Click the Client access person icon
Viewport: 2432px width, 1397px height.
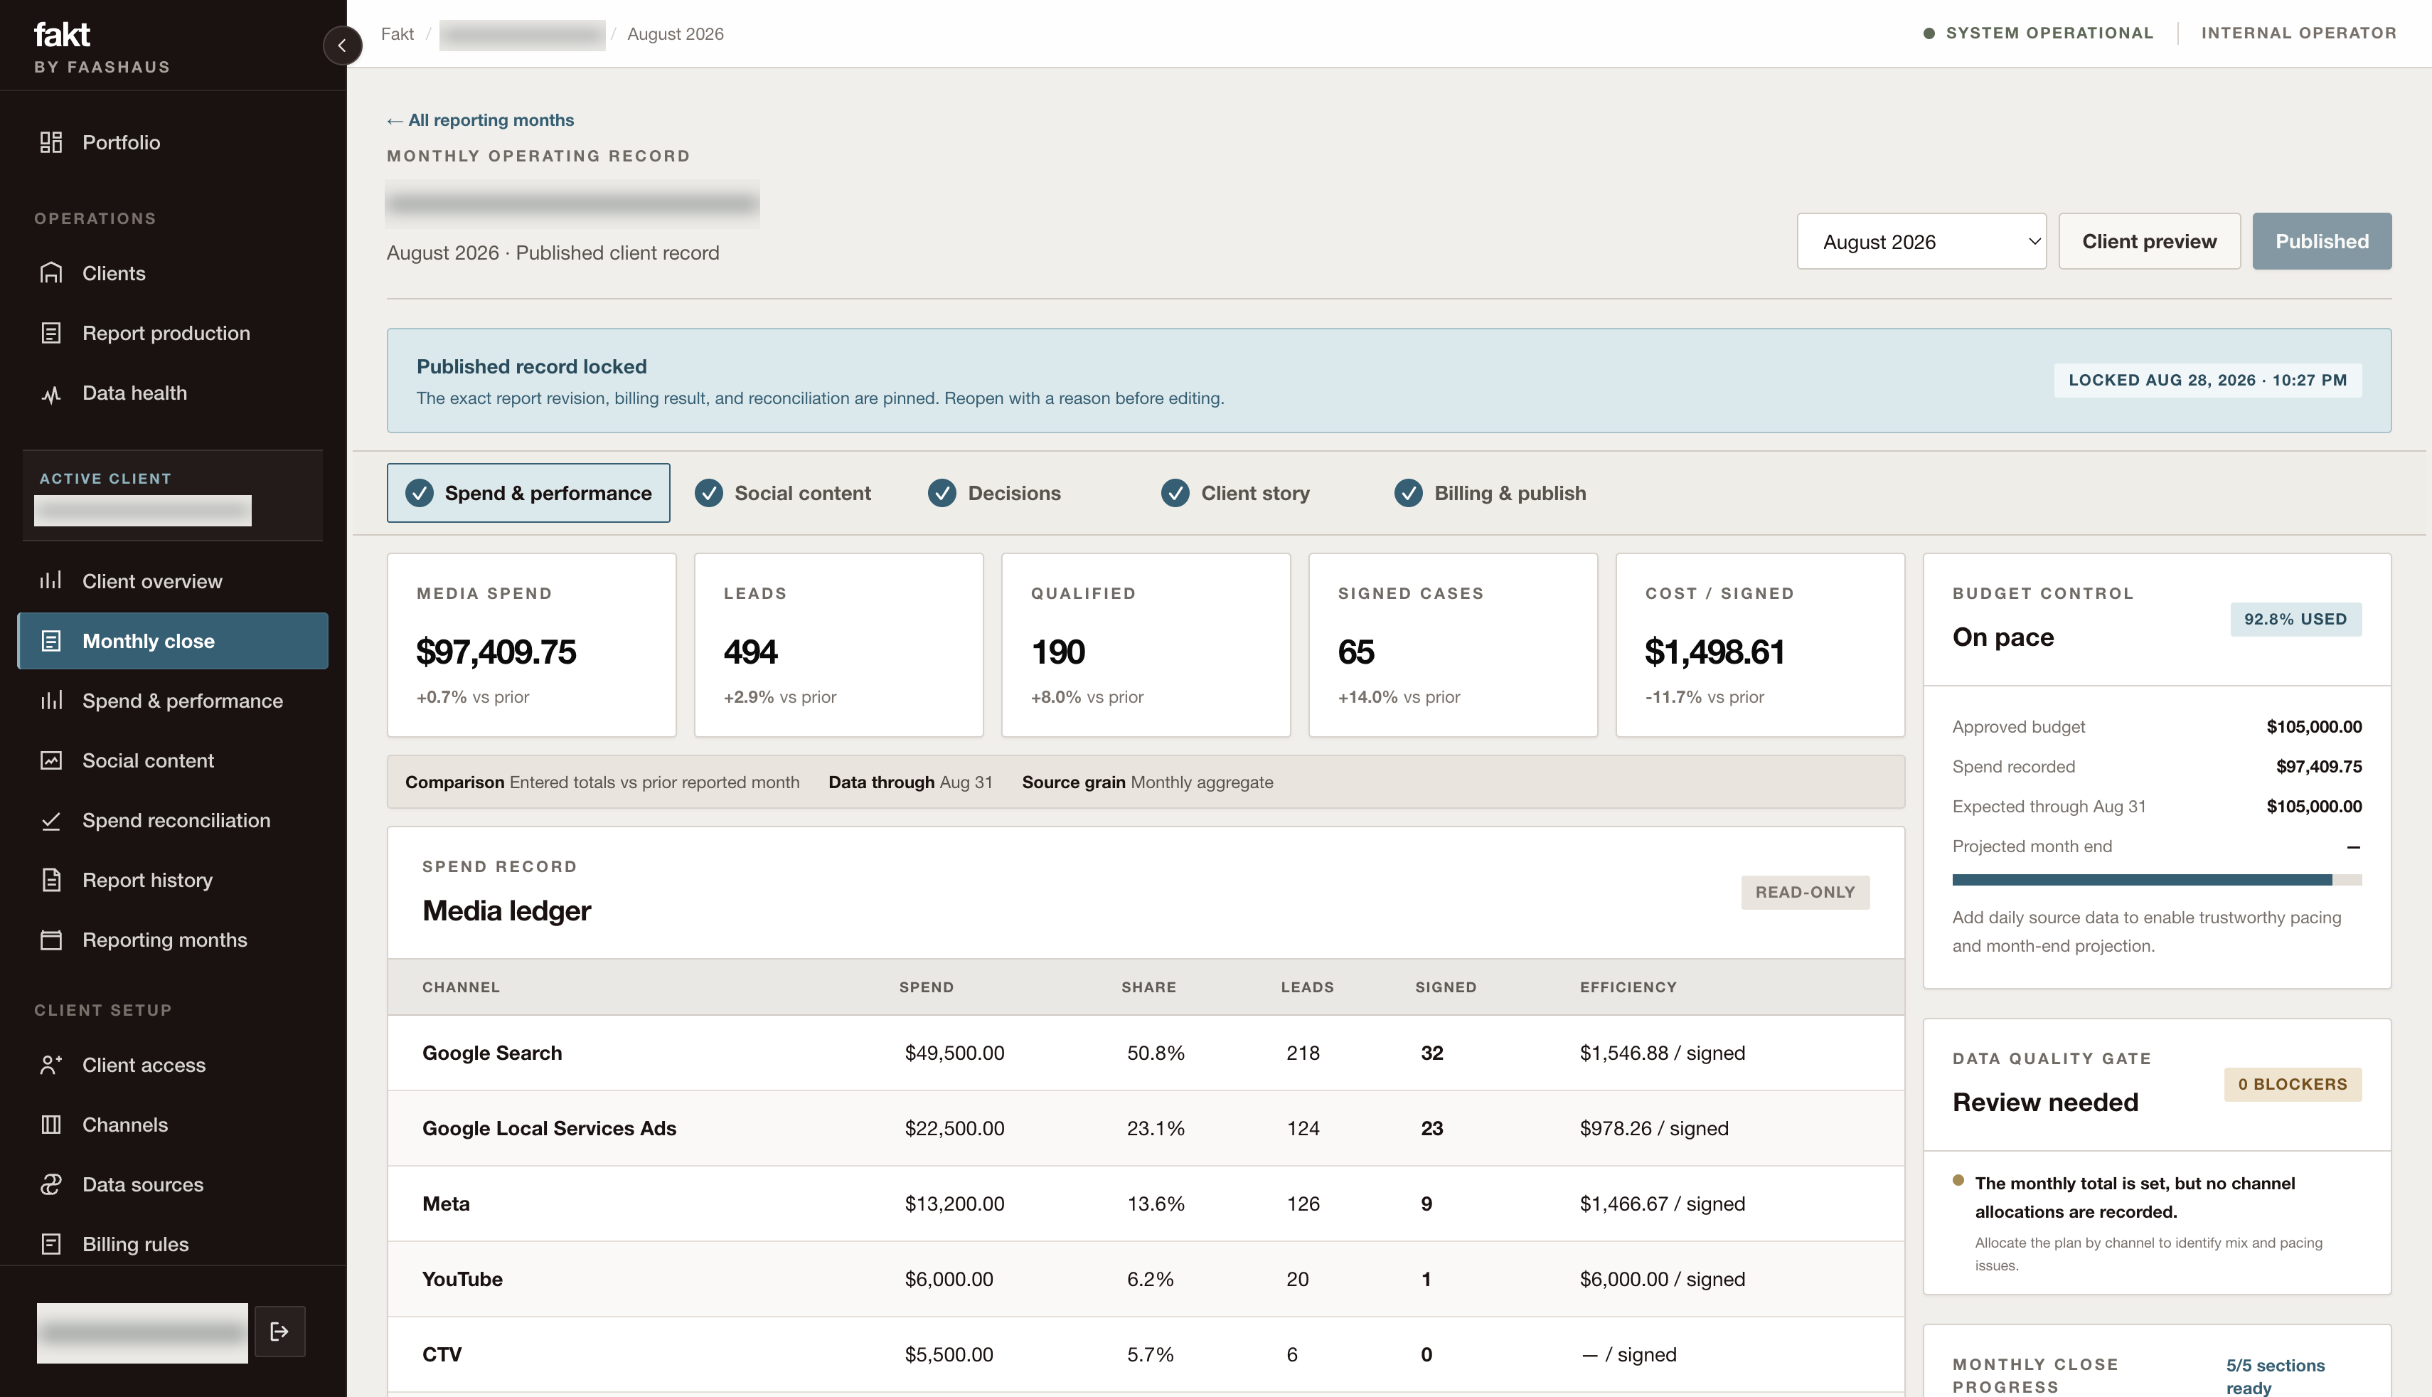(x=50, y=1065)
